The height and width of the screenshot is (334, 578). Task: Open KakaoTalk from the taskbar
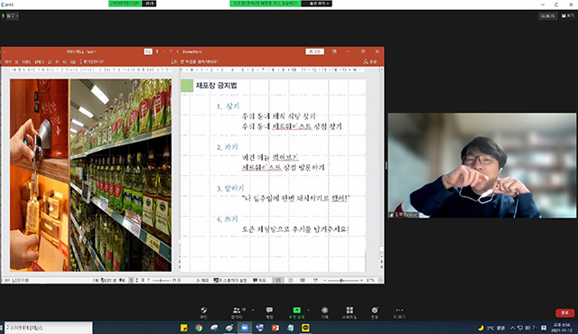tap(305, 328)
